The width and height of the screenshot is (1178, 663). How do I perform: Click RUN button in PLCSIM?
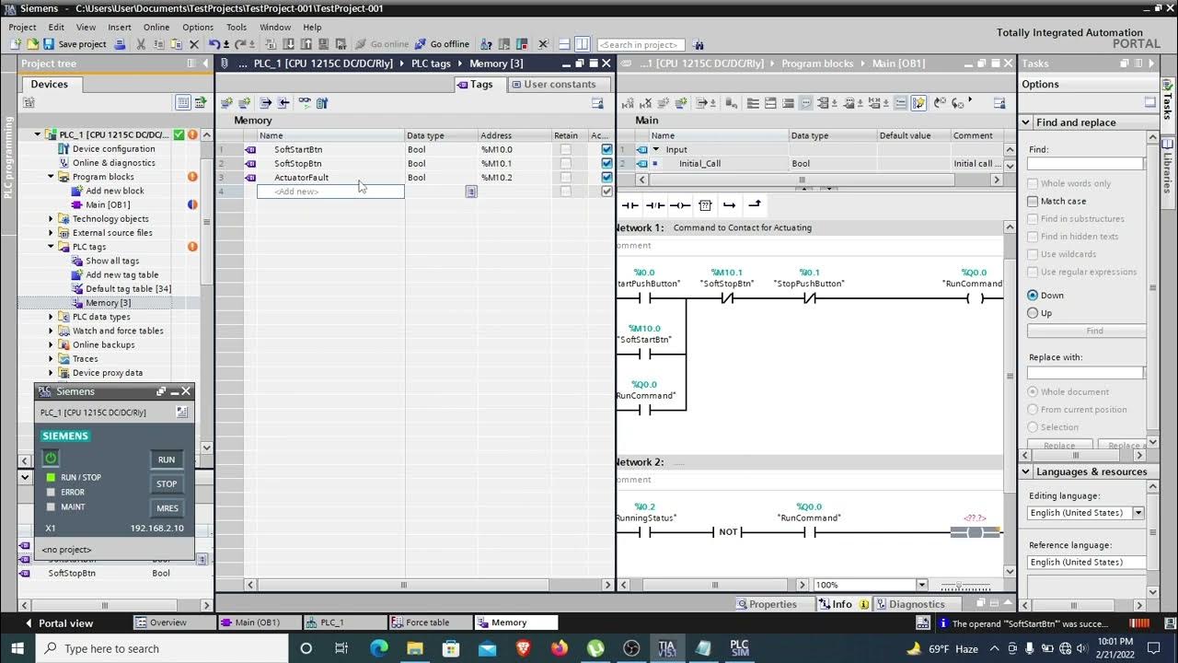pyautogui.click(x=167, y=459)
